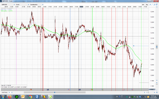Open Firefox from the taskbar

[10, 97]
